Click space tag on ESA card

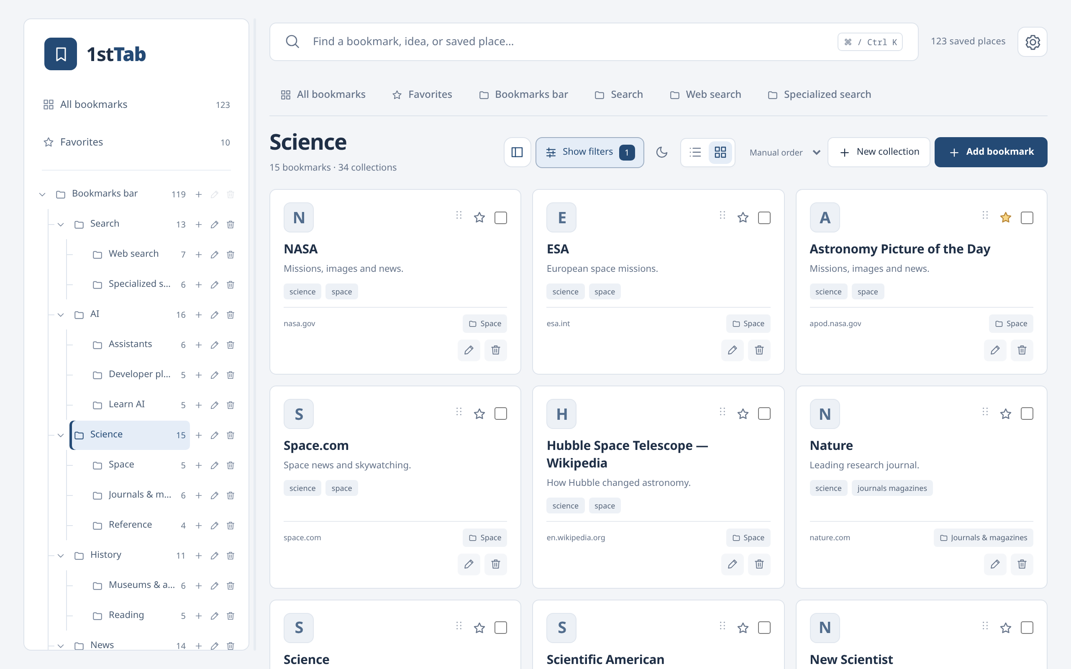click(x=605, y=291)
